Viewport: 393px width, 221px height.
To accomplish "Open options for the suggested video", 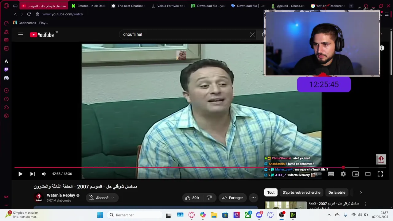I will tap(365, 204).
